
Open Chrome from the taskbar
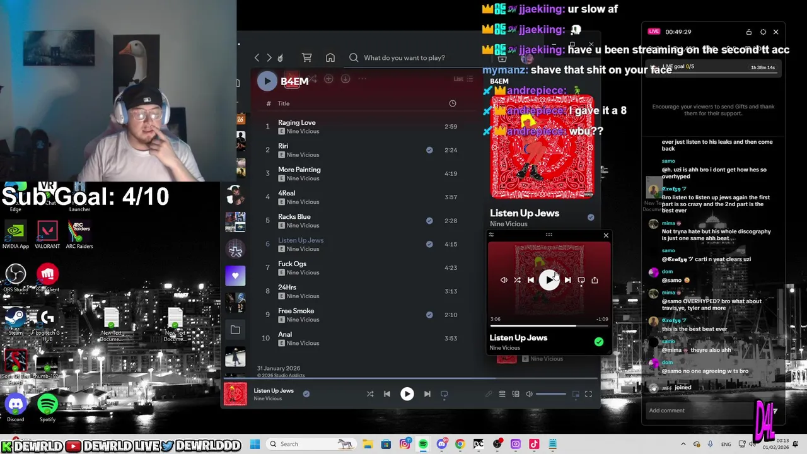click(x=460, y=444)
